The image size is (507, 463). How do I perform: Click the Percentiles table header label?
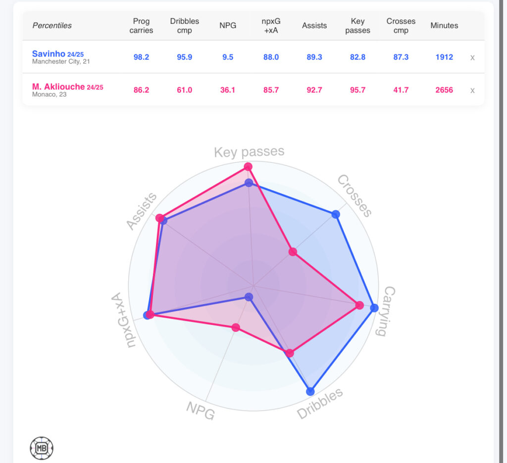click(52, 26)
